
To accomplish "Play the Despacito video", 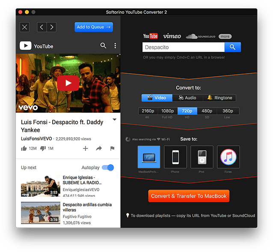I will 68,83.
